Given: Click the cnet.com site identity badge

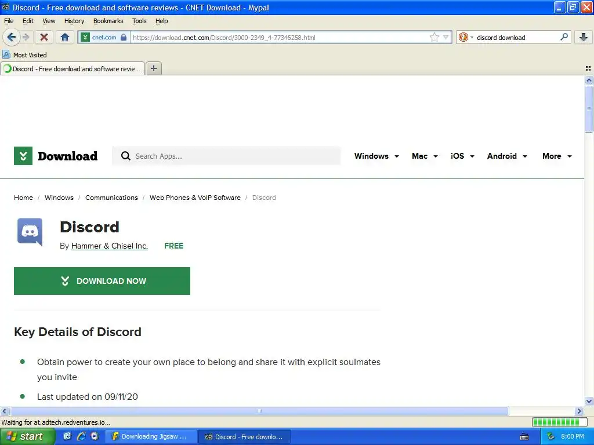Looking at the screenshot, I should (x=103, y=37).
